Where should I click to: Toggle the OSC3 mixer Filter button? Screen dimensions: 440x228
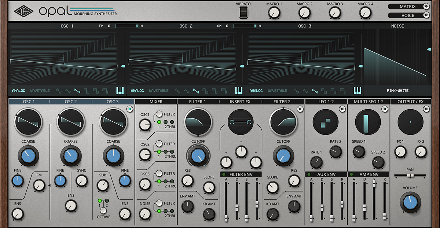coord(159,174)
